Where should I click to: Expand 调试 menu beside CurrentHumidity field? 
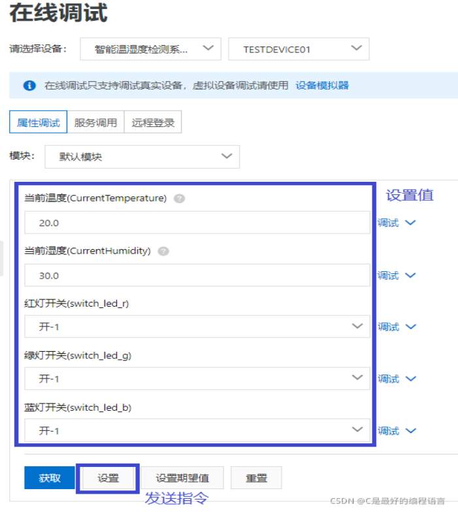pos(397,275)
